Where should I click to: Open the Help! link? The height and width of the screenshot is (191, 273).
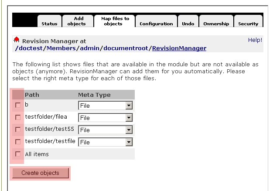[x=255, y=40]
